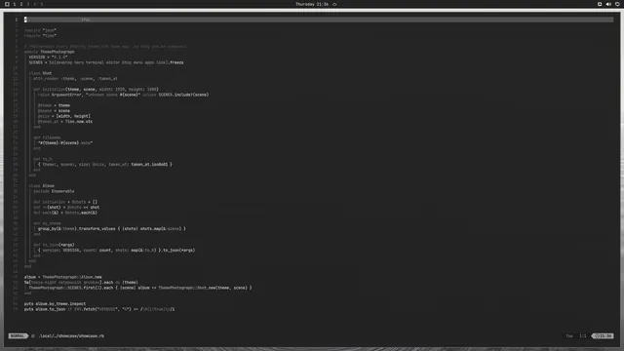This screenshot has width=624, height=351.
Task: Click the @size = [width, height] line
Action: point(64,116)
